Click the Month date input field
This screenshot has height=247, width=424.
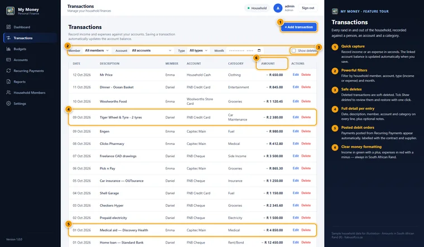coord(245,51)
